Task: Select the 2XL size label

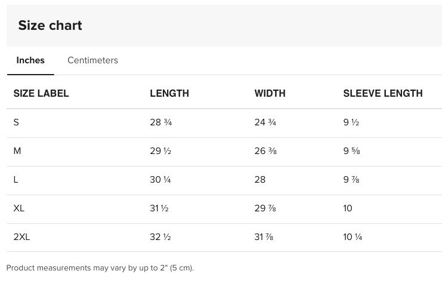Action: coord(21,237)
